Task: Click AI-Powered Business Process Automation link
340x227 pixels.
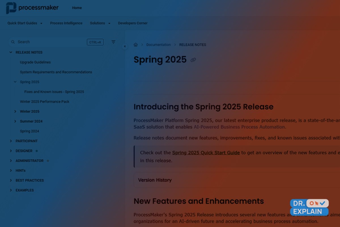Action: point(240,127)
